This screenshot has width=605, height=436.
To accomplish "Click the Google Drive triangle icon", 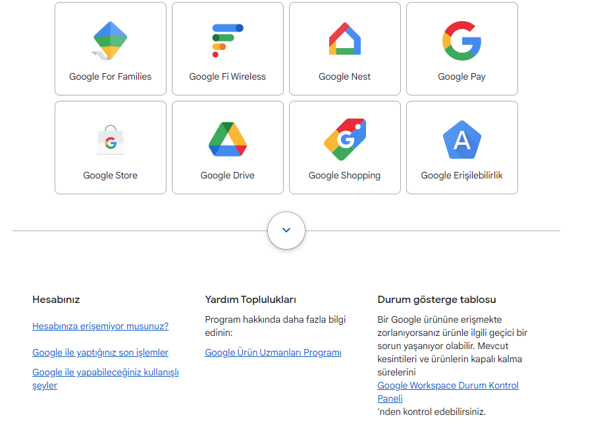I will tap(228, 139).
